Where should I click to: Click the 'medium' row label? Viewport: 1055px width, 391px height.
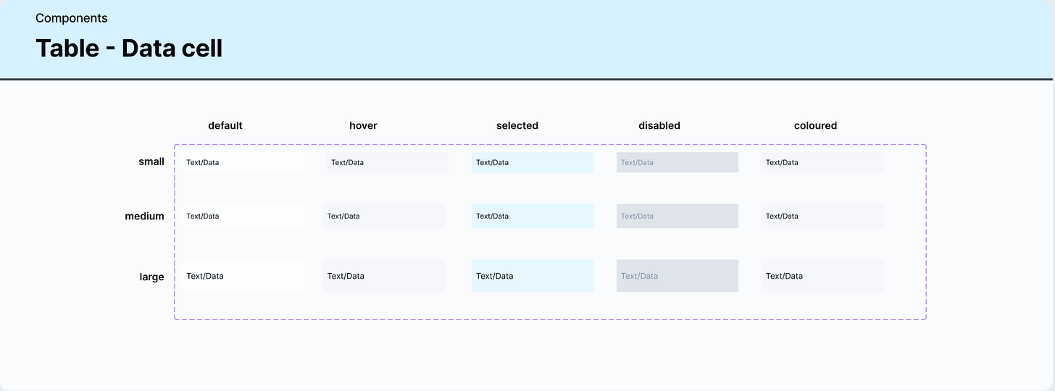coord(144,216)
